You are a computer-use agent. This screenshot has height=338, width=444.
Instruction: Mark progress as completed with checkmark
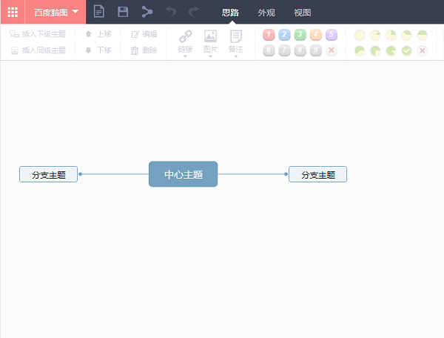point(406,50)
